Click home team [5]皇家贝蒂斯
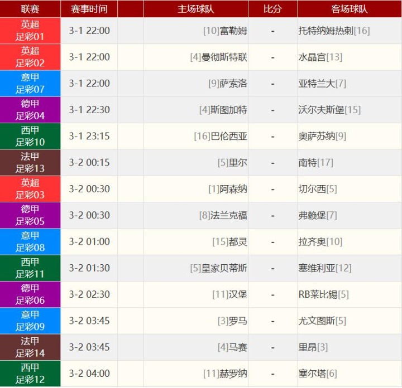 click(219, 268)
